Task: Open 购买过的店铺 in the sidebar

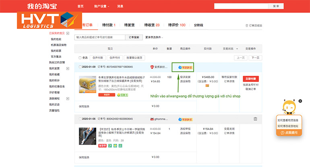Action: (x=57, y=63)
